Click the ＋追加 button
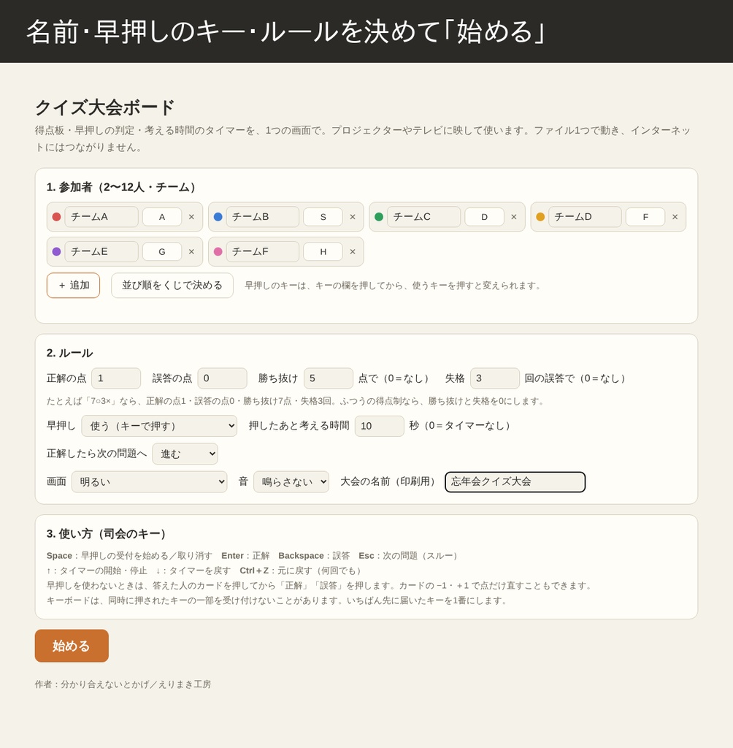The image size is (733, 748). (74, 286)
